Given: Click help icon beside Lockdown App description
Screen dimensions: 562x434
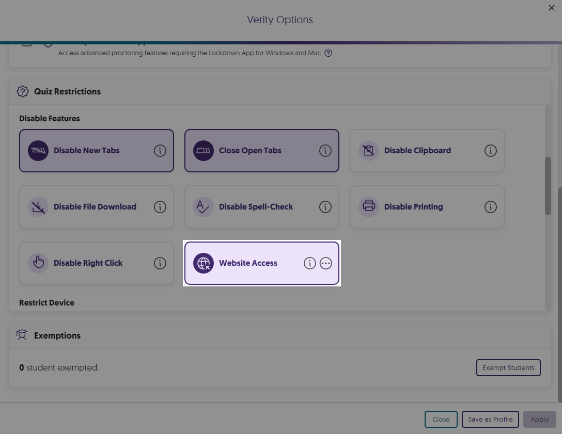Looking at the screenshot, I should (328, 53).
